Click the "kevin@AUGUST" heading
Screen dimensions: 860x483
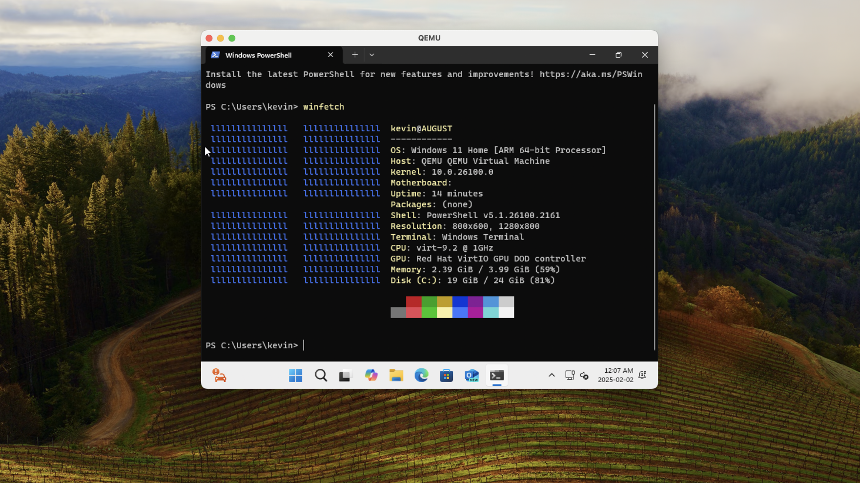pyautogui.click(x=421, y=128)
